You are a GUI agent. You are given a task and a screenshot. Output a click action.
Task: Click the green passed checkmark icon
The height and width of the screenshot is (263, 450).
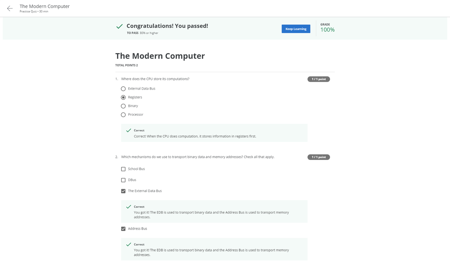(x=119, y=27)
